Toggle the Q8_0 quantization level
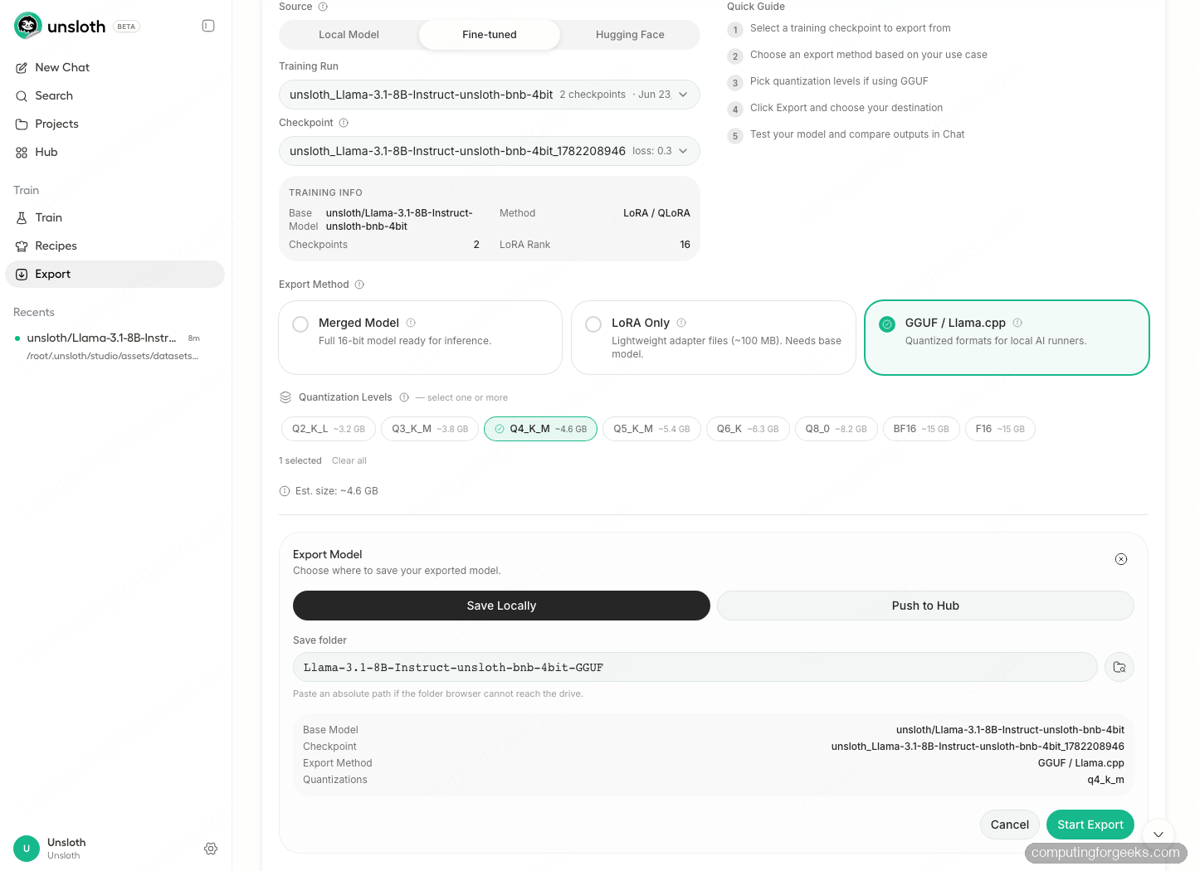The height and width of the screenshot is (871, 1195). 836,429
